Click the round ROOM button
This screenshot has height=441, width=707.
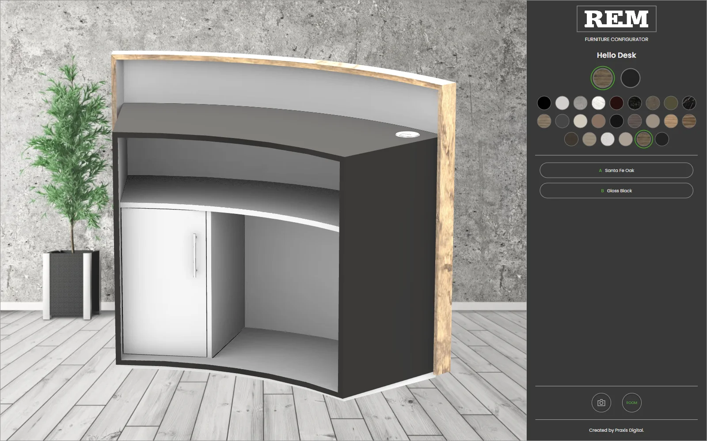[631, 403]
